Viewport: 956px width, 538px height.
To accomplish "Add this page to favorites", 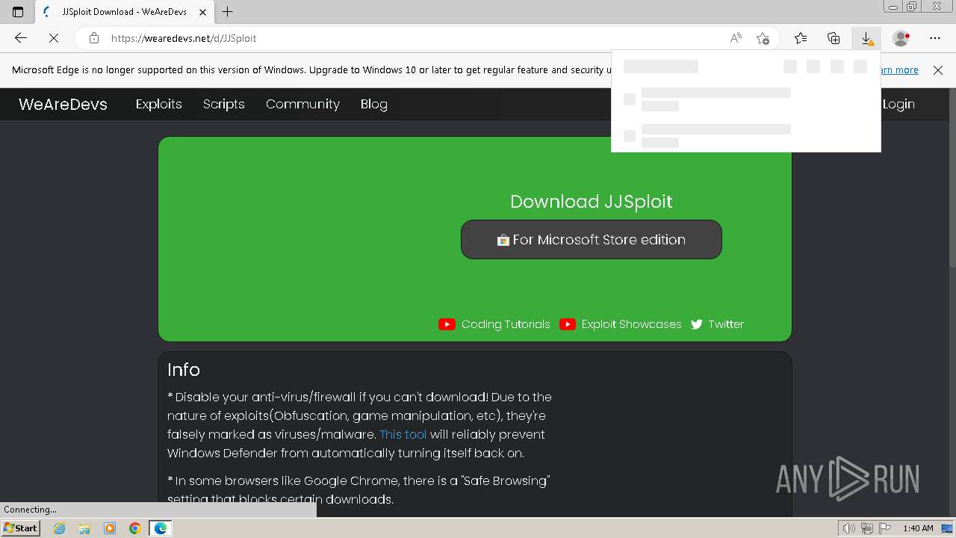I will tap(763, 38).
